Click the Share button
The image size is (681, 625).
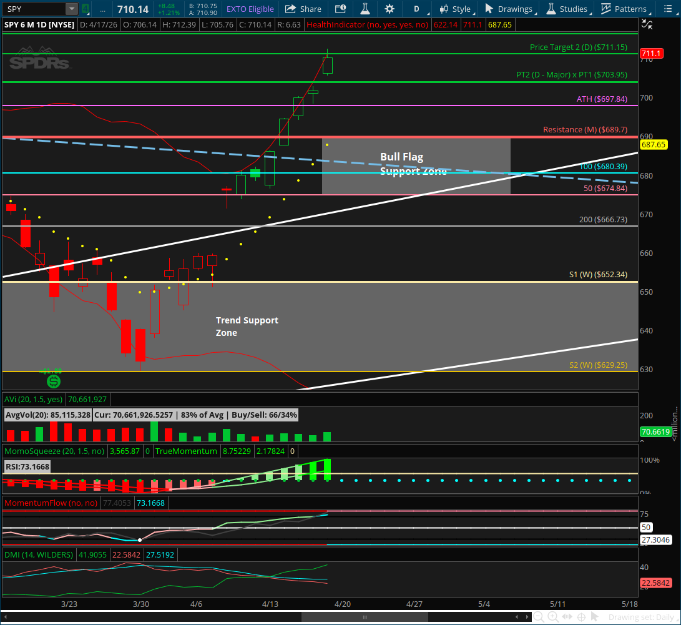303,9
